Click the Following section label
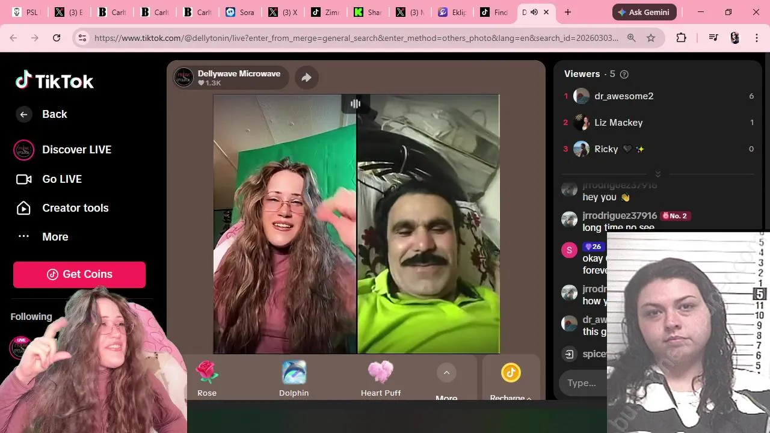The image size is (770, 433). (x=31, y=317)
